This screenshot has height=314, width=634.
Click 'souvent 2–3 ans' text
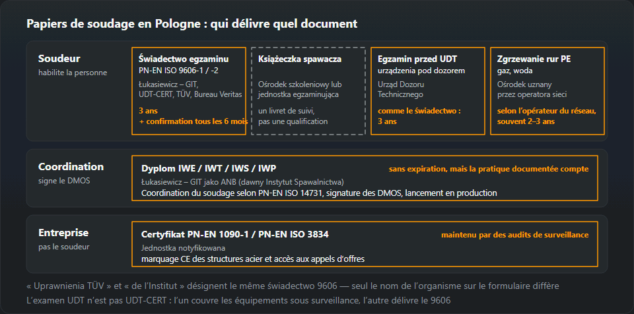[x=526, y=121]
